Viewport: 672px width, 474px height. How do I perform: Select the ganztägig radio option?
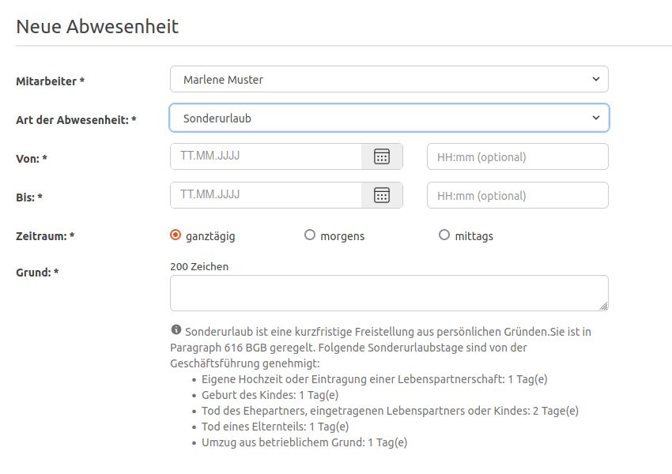[176, 235]
